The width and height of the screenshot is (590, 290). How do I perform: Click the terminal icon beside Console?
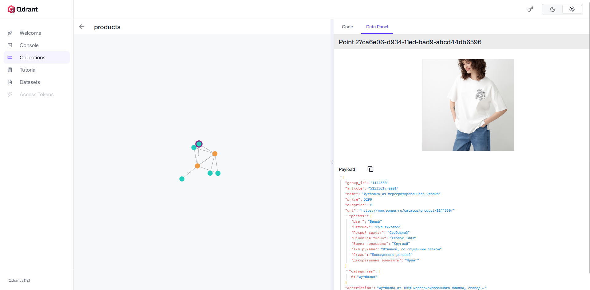click(10, 45)
